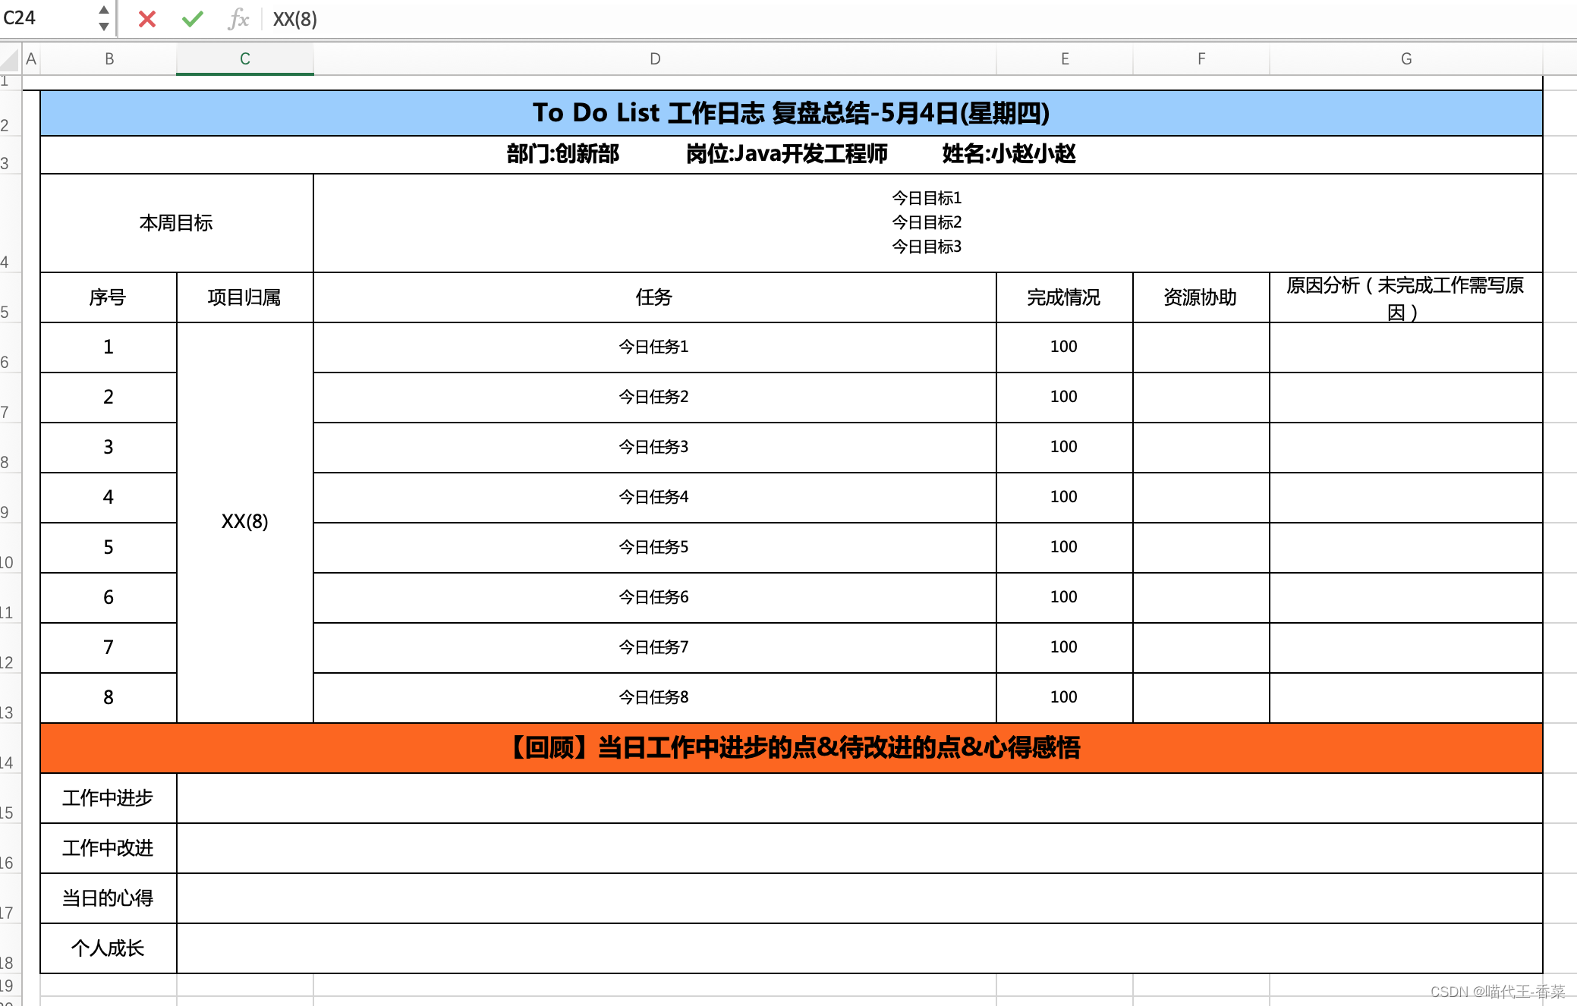Select the sequence number 5 cell
The height and width of the screenshot is (1006, 1577).
(x=109, y=548)
